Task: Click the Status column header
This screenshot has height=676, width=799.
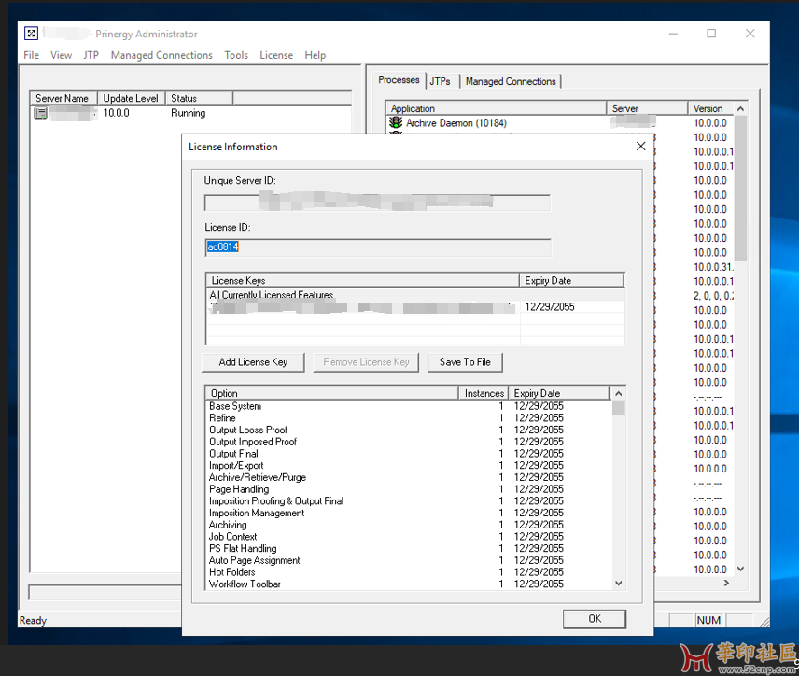Action: click(199, 98)
